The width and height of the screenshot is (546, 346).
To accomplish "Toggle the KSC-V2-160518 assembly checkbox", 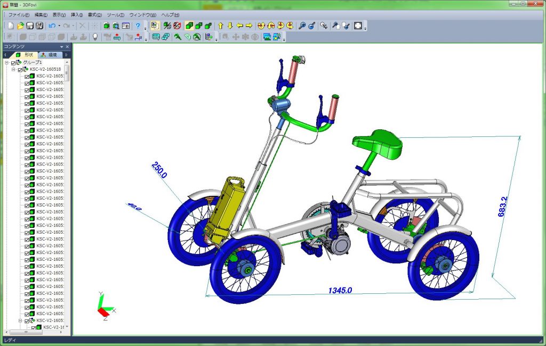I will point(20,70).
